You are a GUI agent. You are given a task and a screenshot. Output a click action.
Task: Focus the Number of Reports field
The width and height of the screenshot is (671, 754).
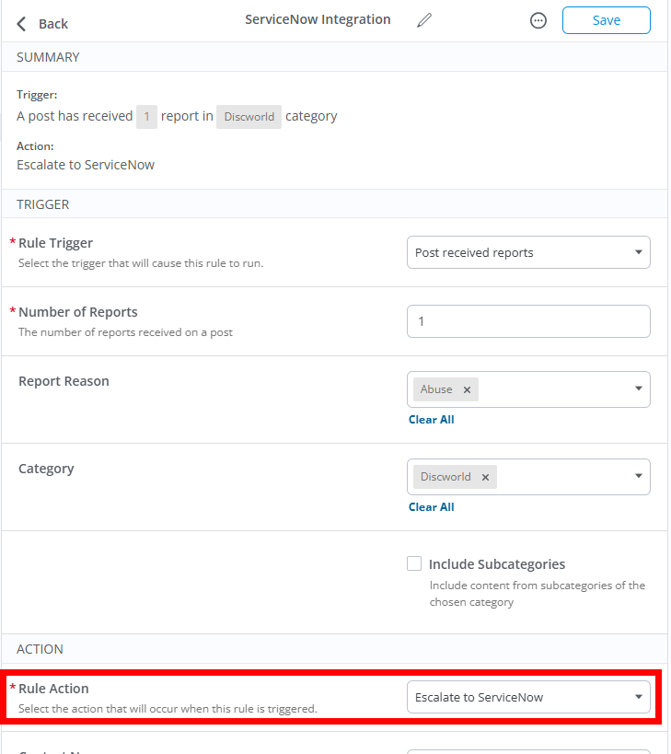tap(528, 321)
